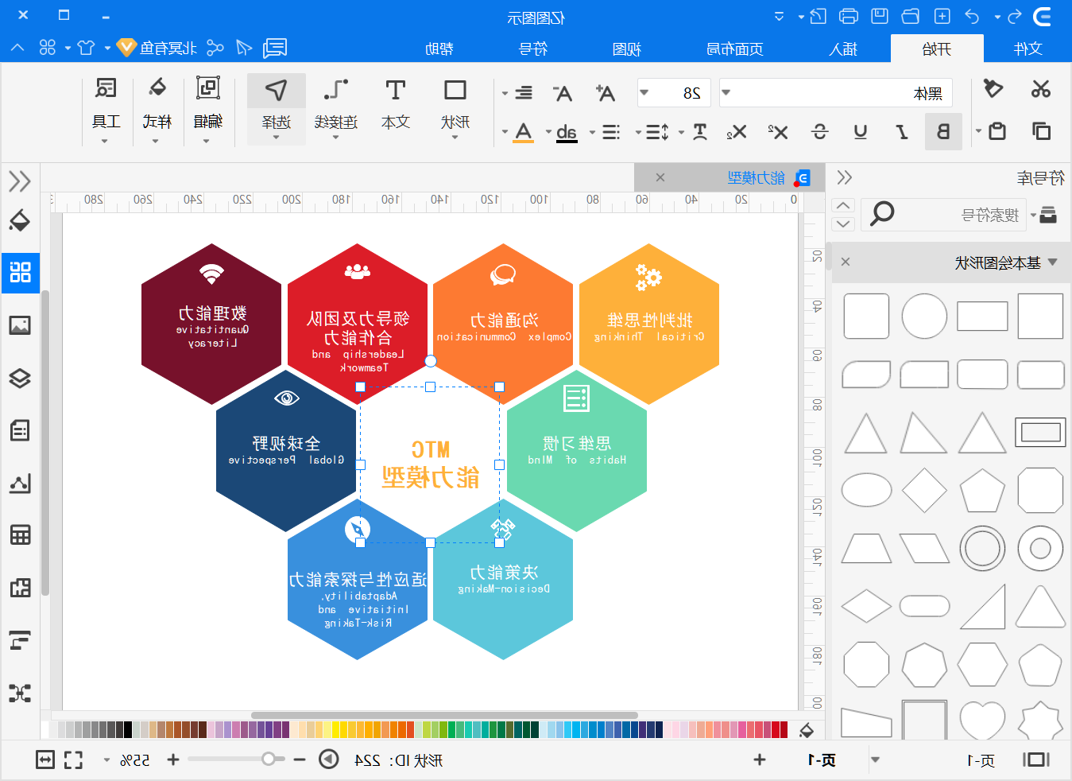
Task: Collapse the ribbon with the caret icon
Action: pyautogui.click(x=17, y=49)
